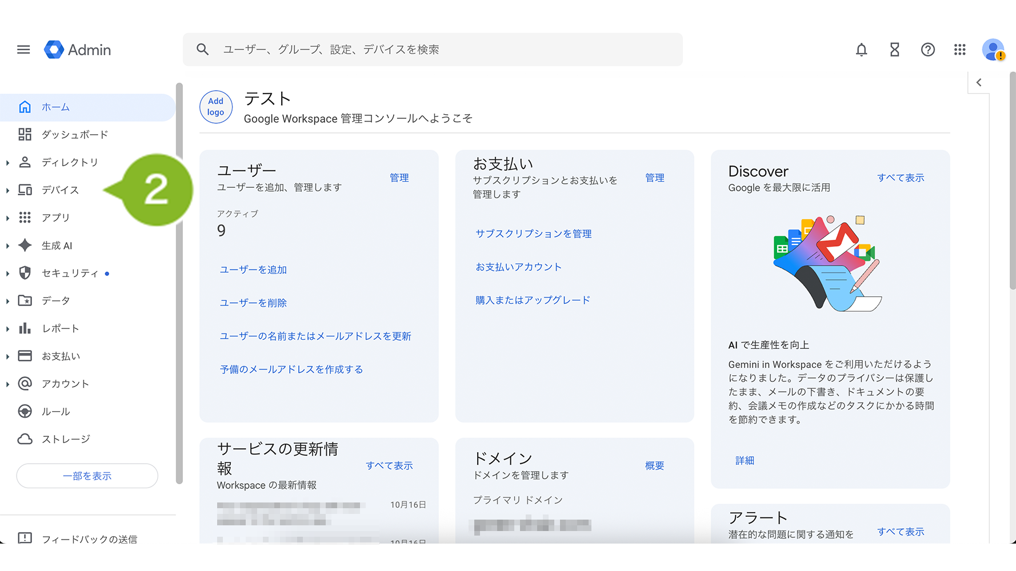Collapse the right side panel chevron
This screenshot has height=571, width=1016.
tap(979, 82)
